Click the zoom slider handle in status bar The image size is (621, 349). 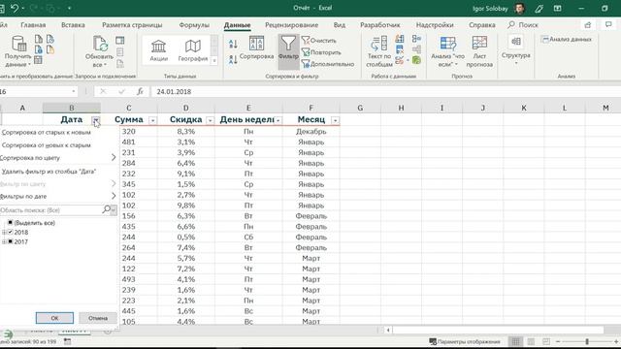587,341
